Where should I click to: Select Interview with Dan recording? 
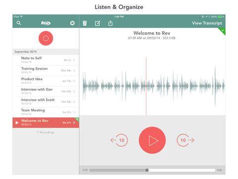click(x=46, y=91)
